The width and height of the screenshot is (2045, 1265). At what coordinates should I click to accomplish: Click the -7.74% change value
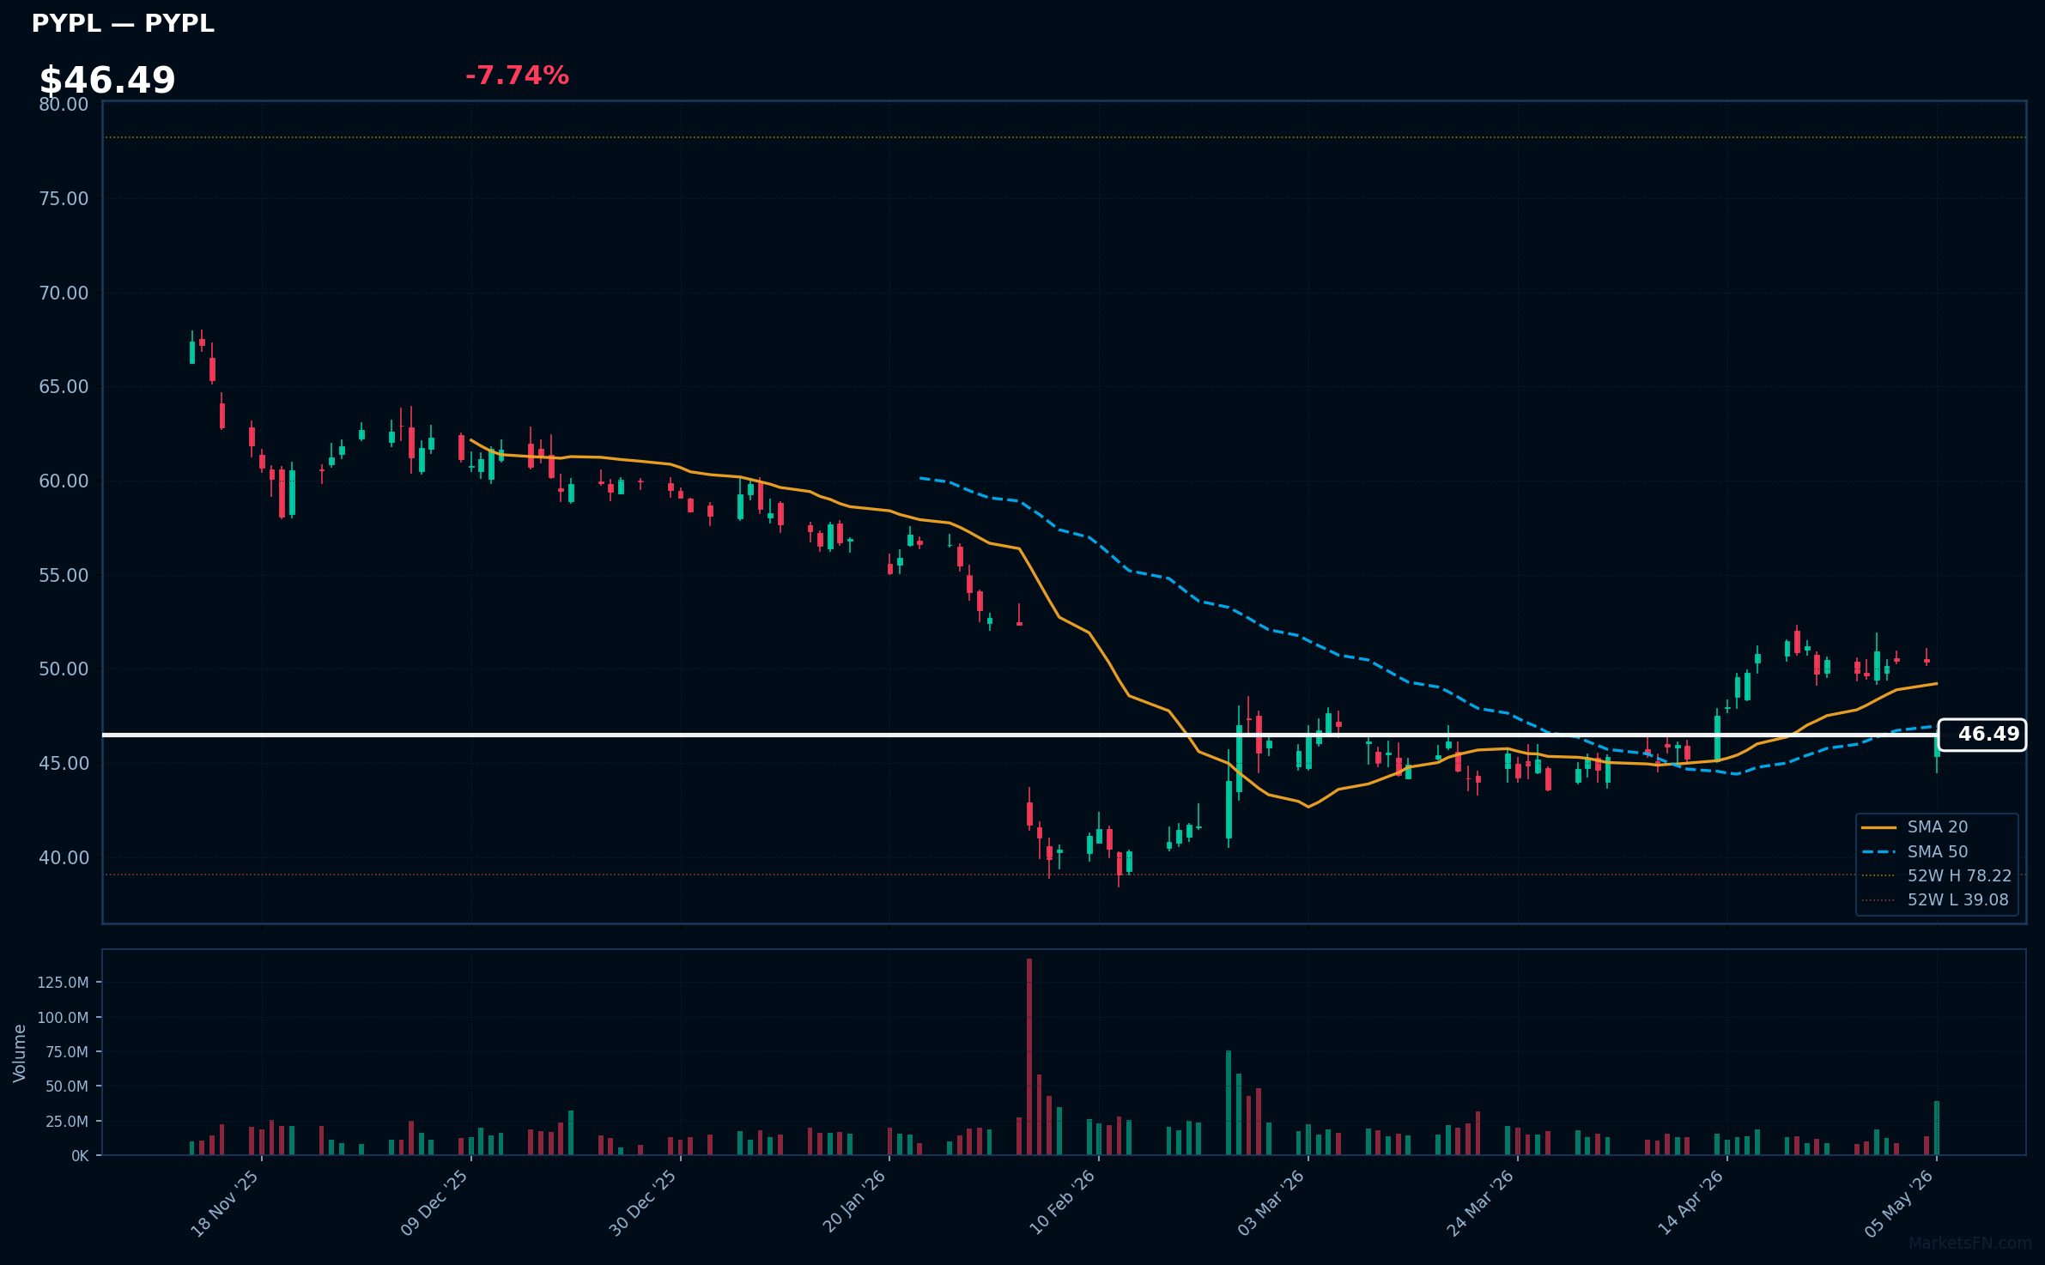pos(517,76)
